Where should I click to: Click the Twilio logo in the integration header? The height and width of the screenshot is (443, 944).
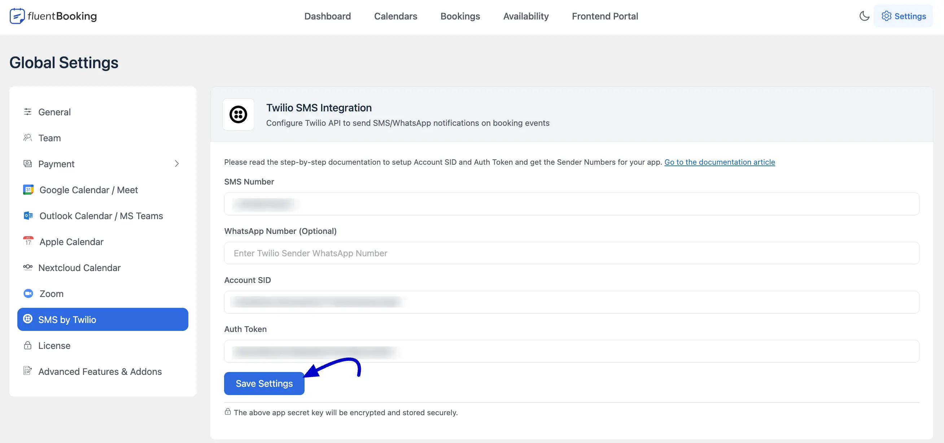(x=238, y=114)
